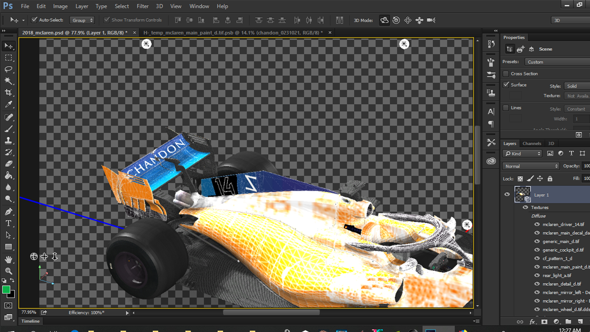Select the Lasso tool

click(8, 69)
